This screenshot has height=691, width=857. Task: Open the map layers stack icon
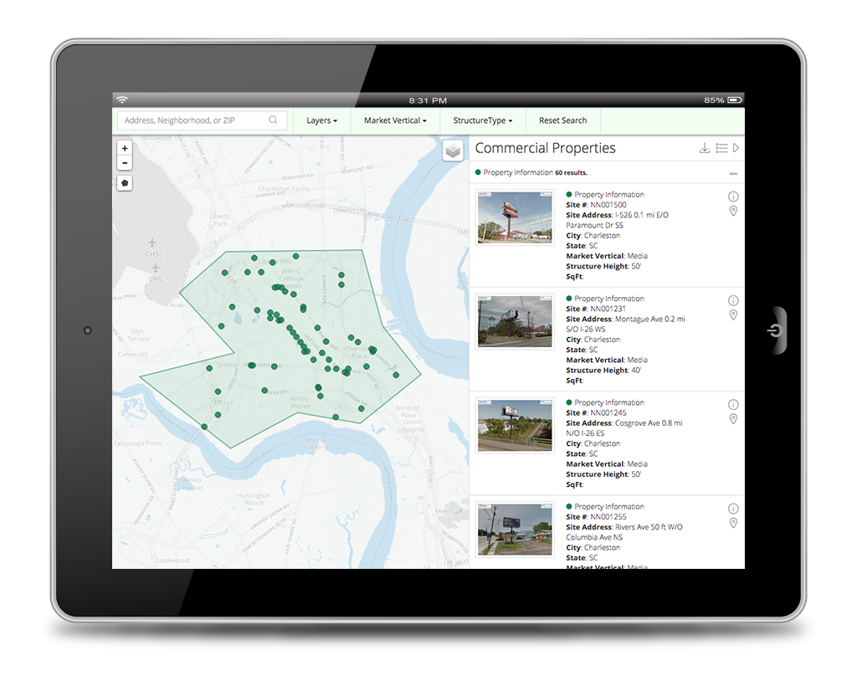coord(453,151)
